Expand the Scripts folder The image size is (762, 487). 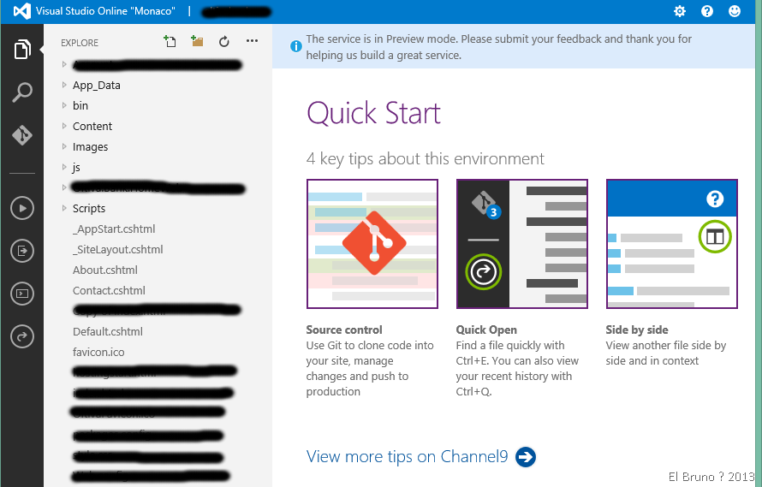88,209
